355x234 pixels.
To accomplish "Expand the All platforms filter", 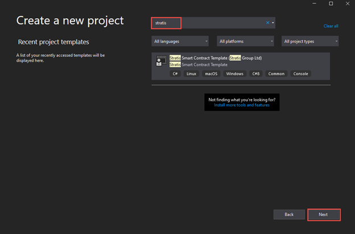I will coord(245,41).
